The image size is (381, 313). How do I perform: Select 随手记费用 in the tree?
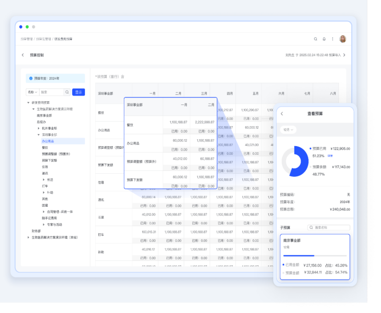pos(49,218)
